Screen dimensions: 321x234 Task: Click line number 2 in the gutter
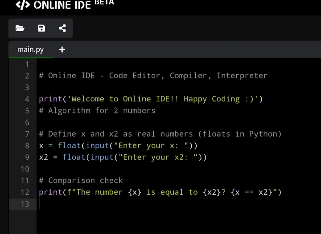27,76
